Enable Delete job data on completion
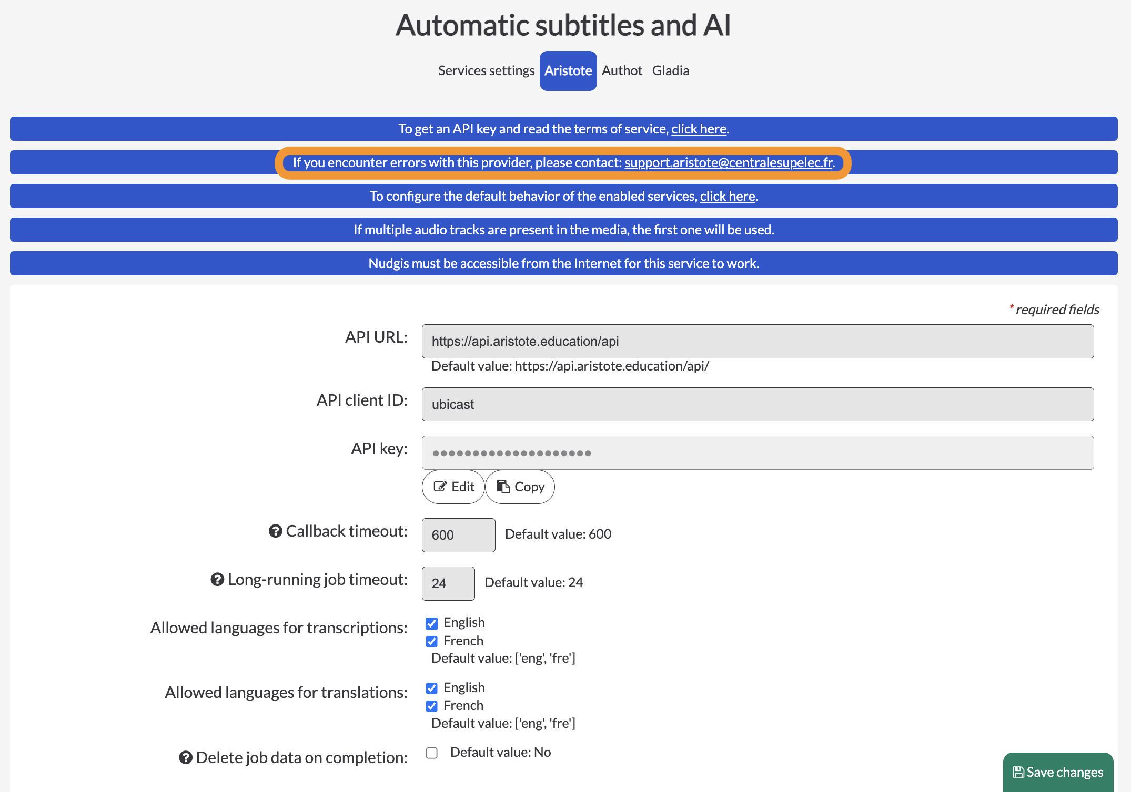 click(432, 753)
